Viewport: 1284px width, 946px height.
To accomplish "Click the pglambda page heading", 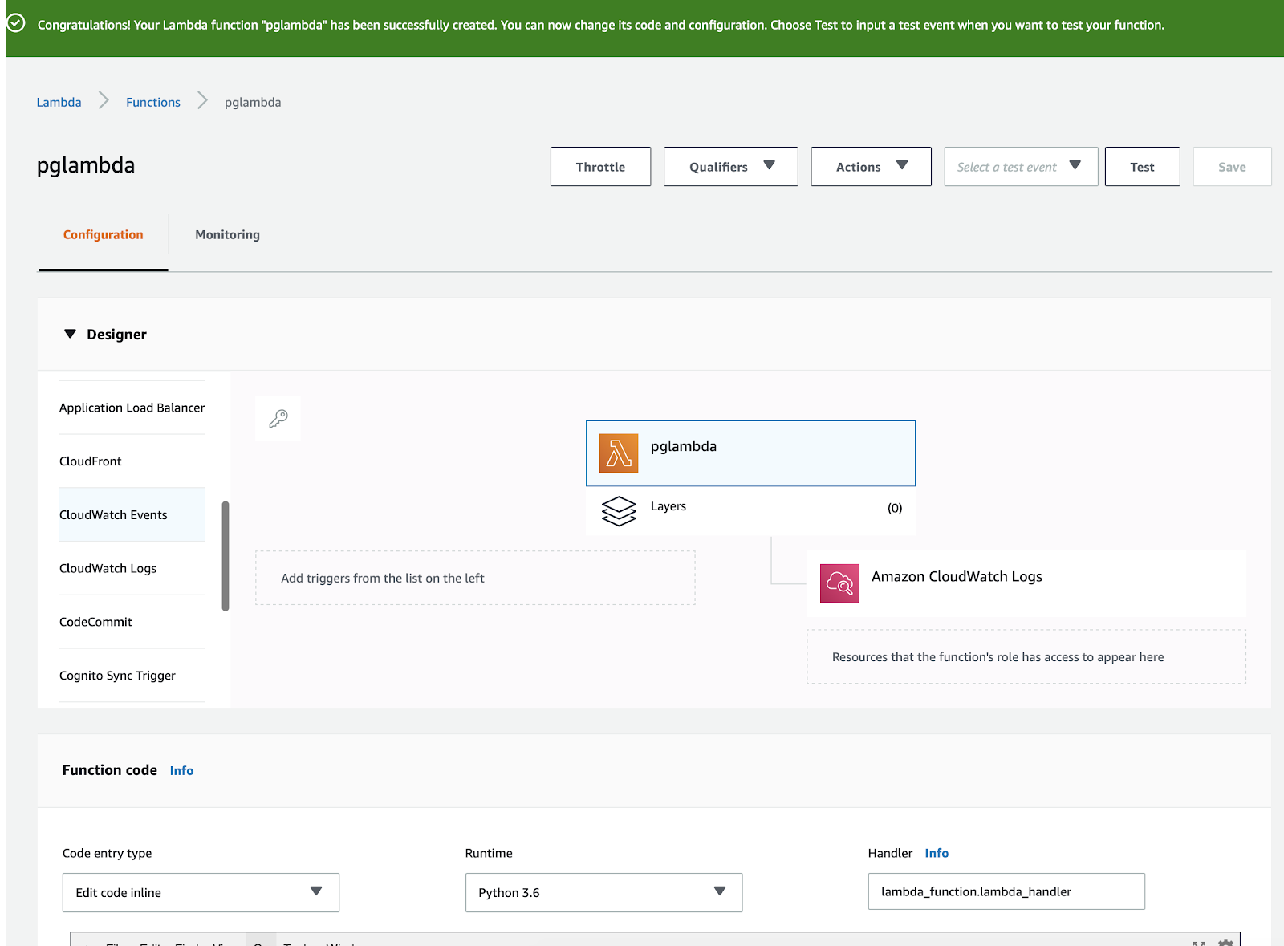I will click(x=86, y=165).
